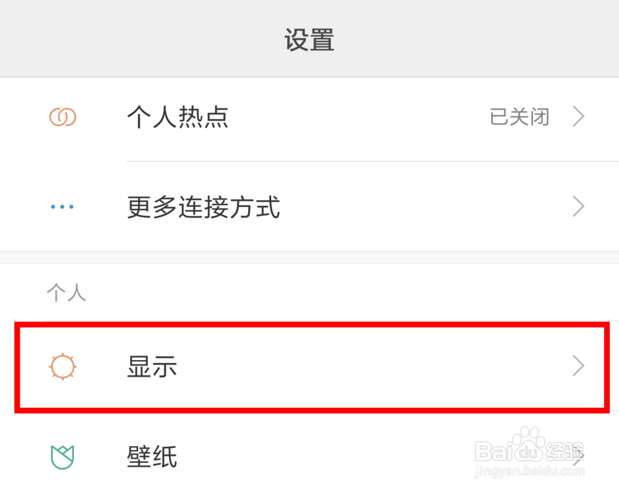Tap the personal hotspot rings icon
Screen dimensions: 619x492
63,116
